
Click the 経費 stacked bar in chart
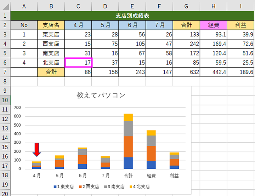click(151, 150)
